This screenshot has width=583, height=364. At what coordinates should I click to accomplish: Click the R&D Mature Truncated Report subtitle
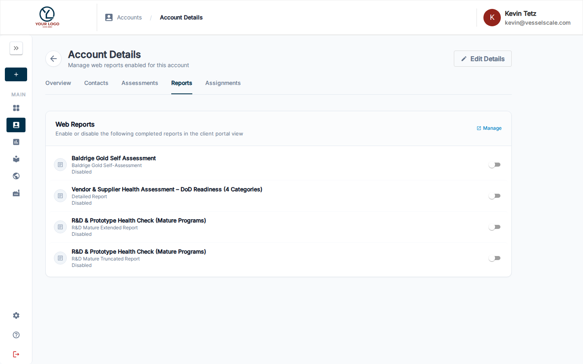pyautogui.click(x=106, y=259)
